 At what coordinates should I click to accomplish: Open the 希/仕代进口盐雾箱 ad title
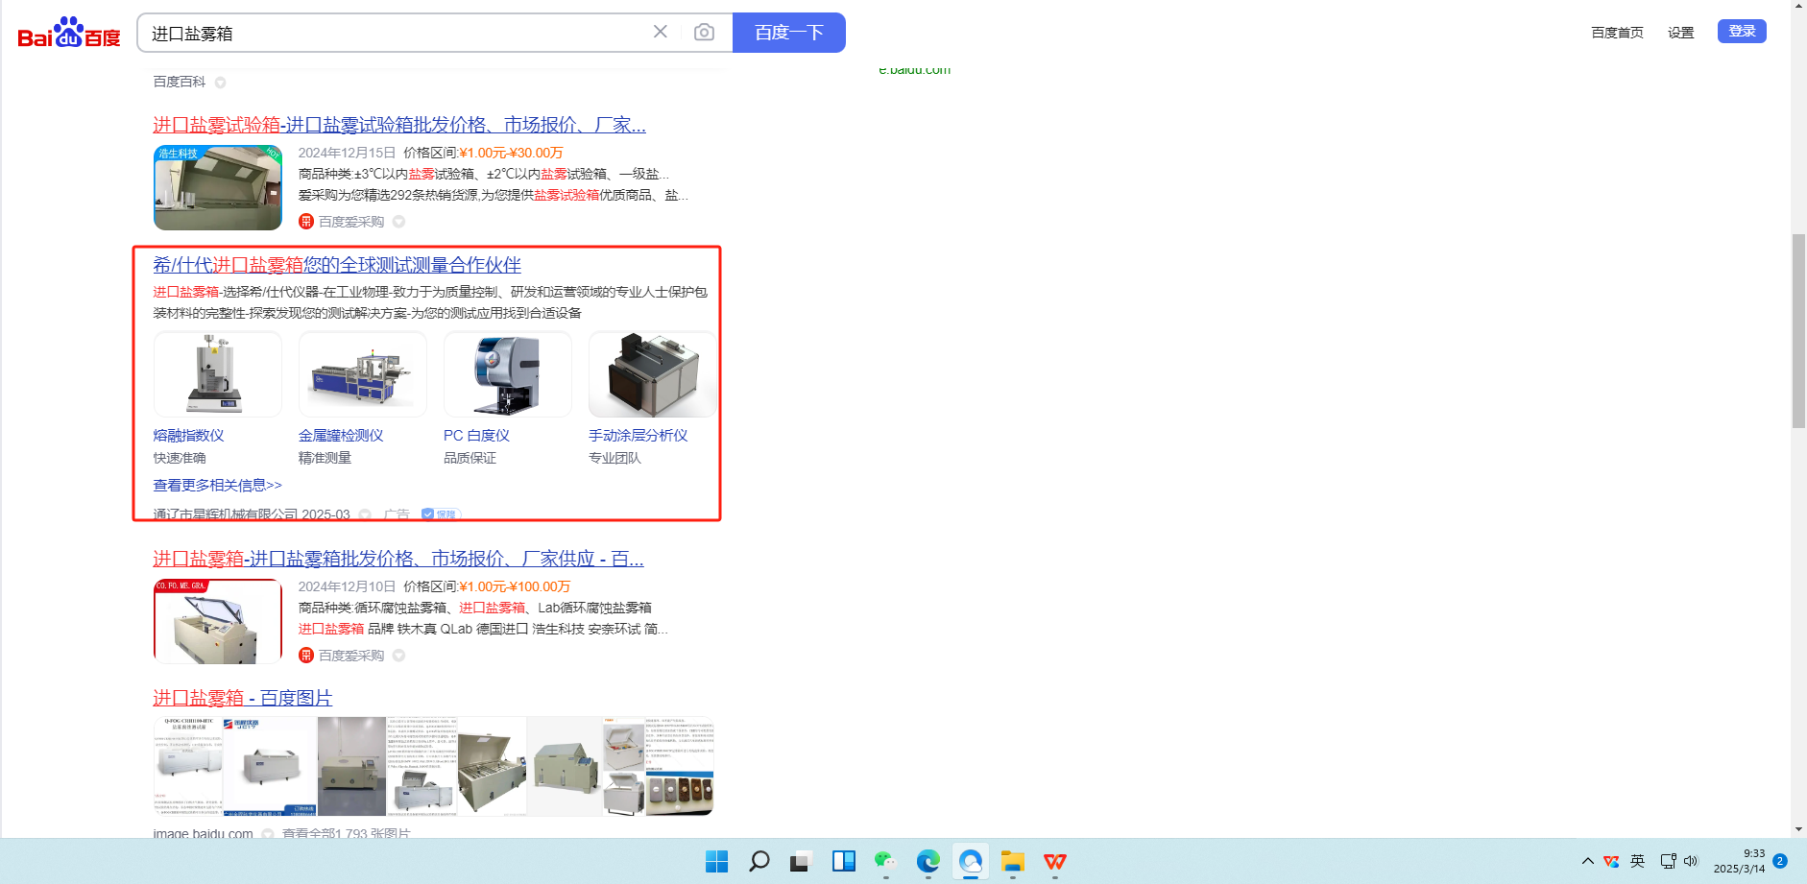tap(337, 265)
